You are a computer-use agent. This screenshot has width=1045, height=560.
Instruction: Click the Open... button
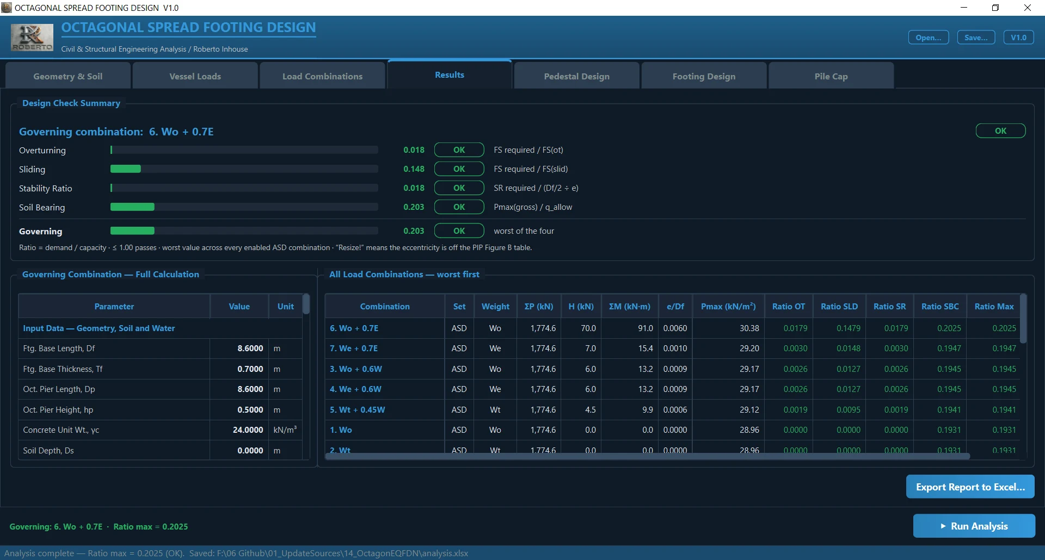click(929, 38)
